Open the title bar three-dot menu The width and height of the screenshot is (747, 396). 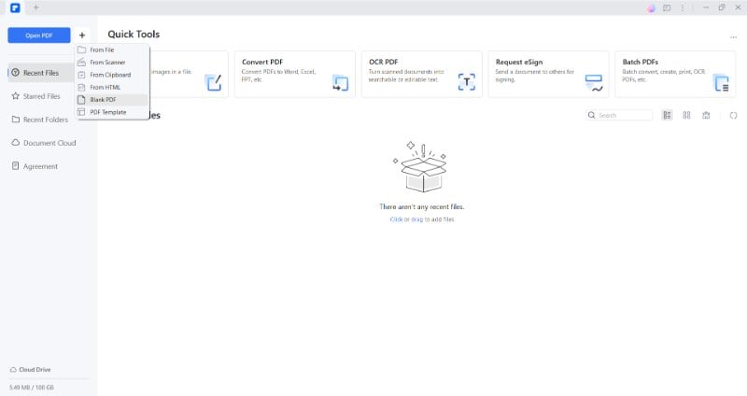(683, 8)
